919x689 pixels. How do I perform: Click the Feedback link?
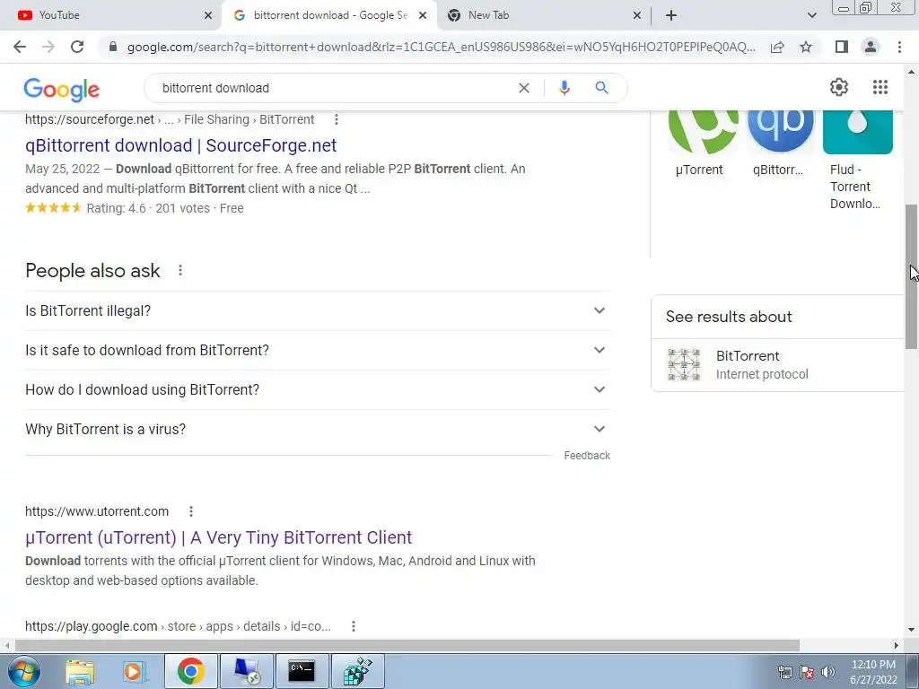tap(587, 456)
